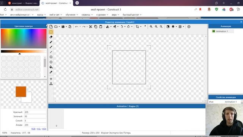This screenshot has width=243, height=137.
Task: Open 'курсы' bookmarks folder dropdown
Action: tap(41, 15)
